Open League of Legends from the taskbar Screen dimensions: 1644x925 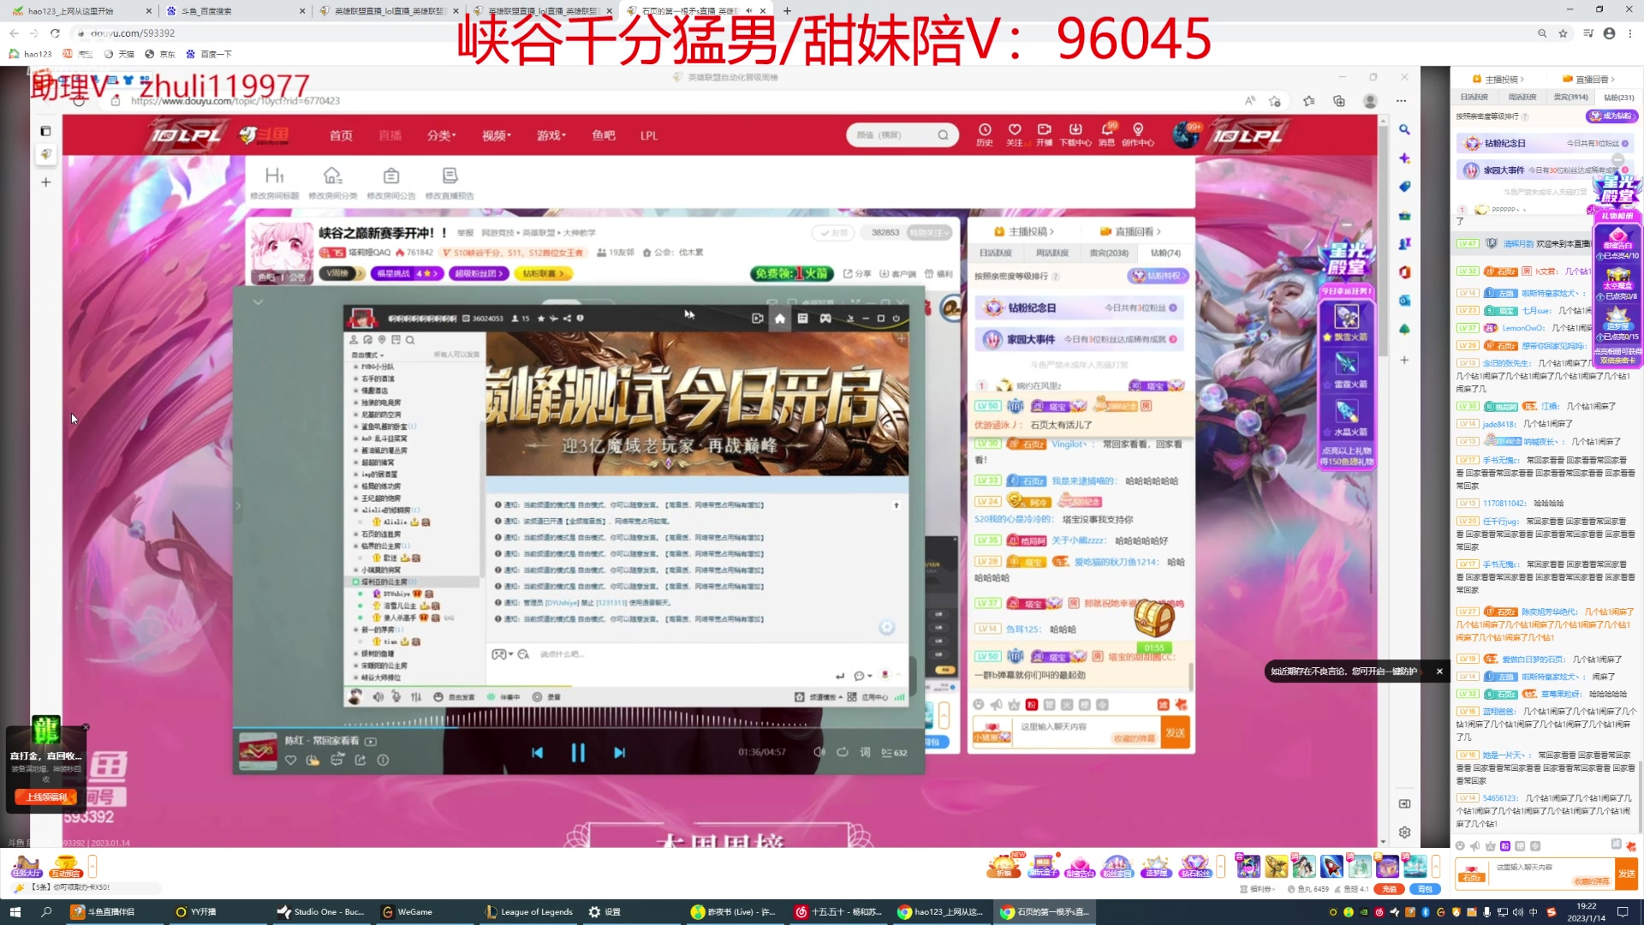528,912
